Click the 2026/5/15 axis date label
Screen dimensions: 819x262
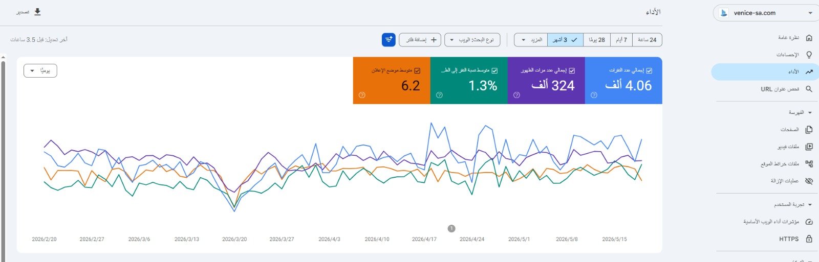tap(615, 239)
